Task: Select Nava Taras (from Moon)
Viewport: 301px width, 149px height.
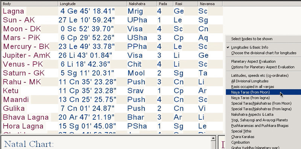Action: 263,92
